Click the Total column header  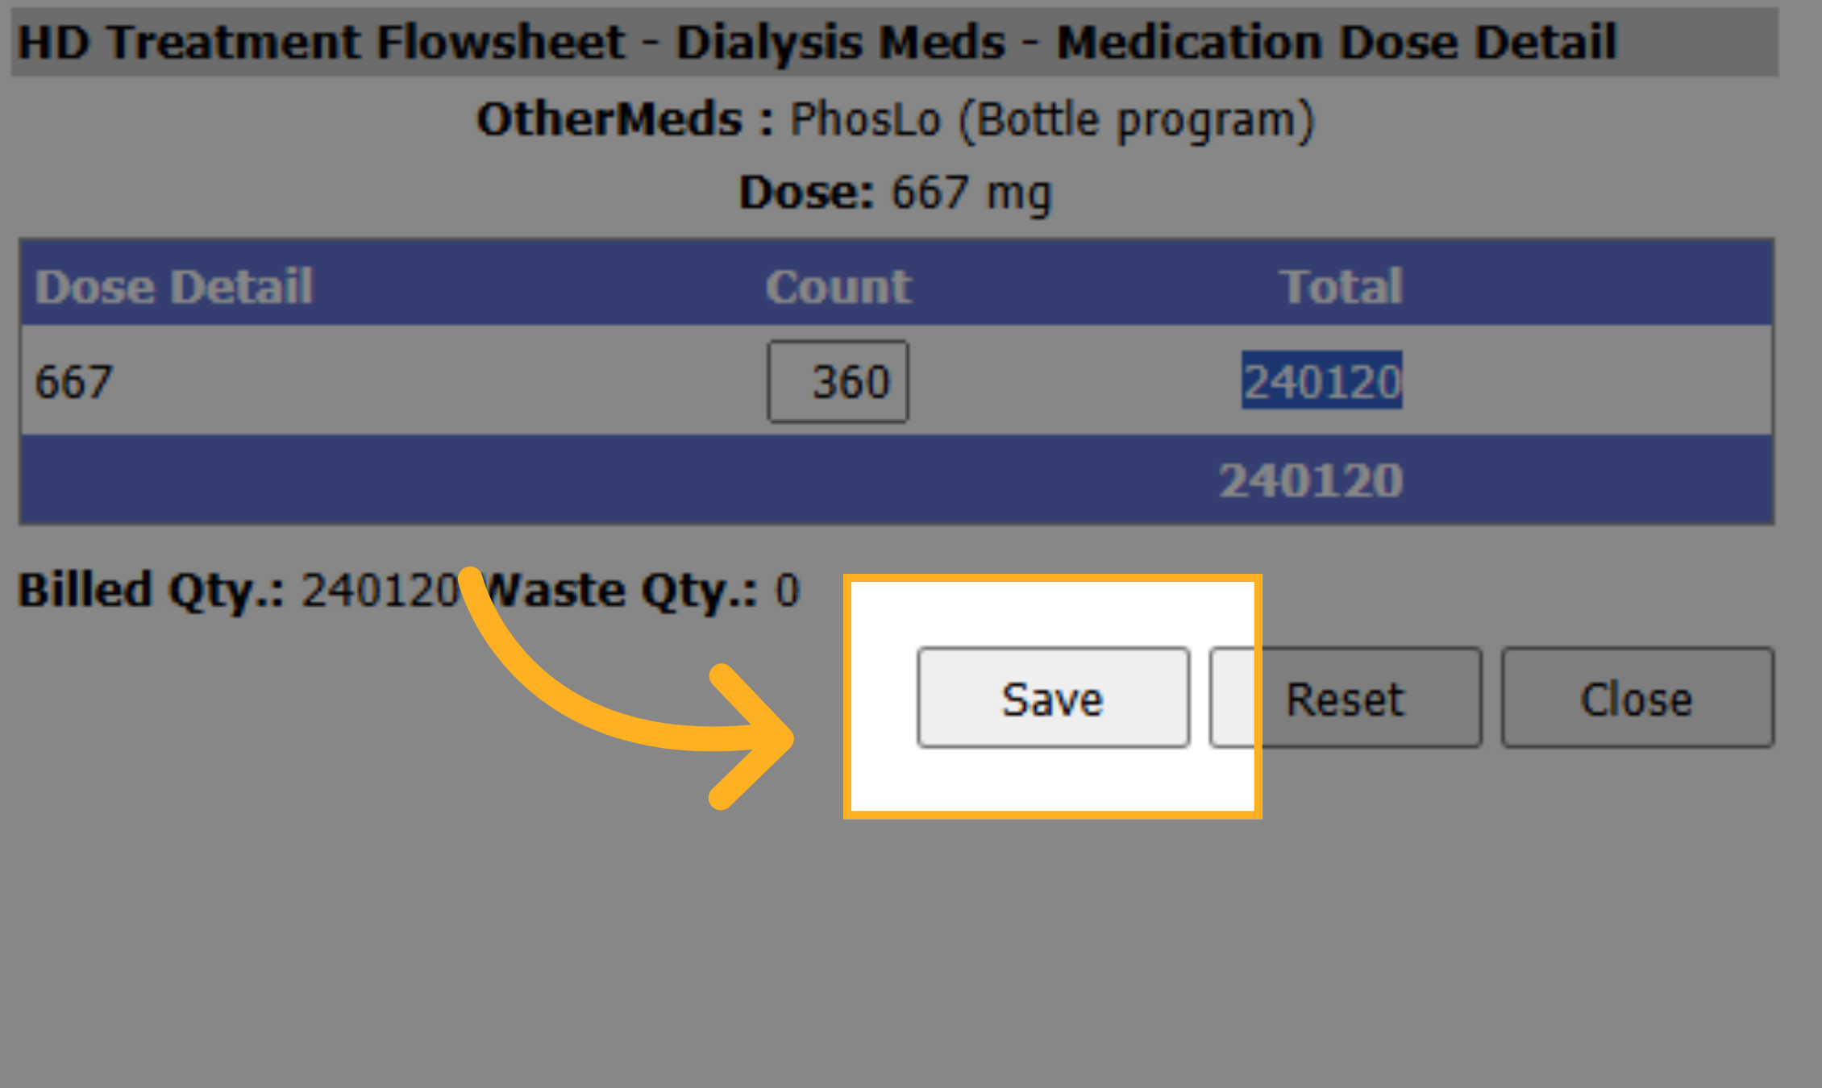pyautogui.click(x=1342, y=286)
